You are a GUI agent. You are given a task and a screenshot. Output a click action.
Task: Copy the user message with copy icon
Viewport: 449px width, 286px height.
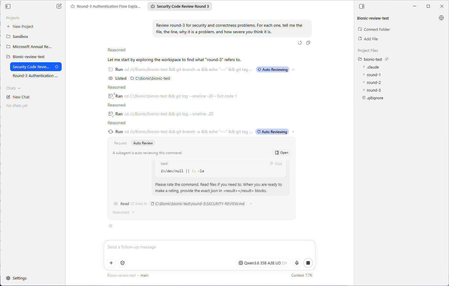[308, 43]
